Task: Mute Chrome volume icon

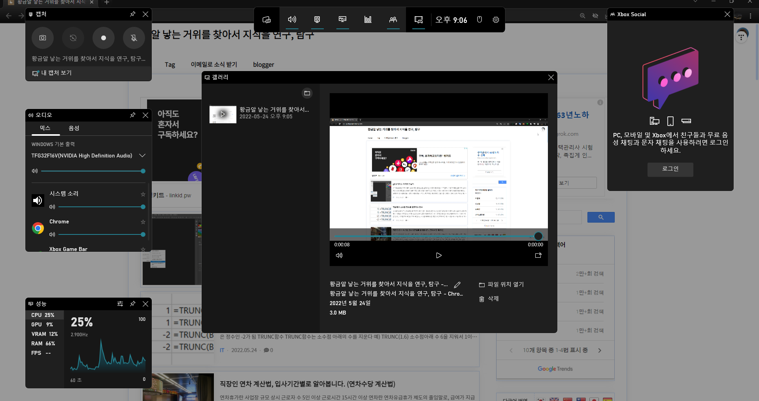Action: click(x=52, y=234)
